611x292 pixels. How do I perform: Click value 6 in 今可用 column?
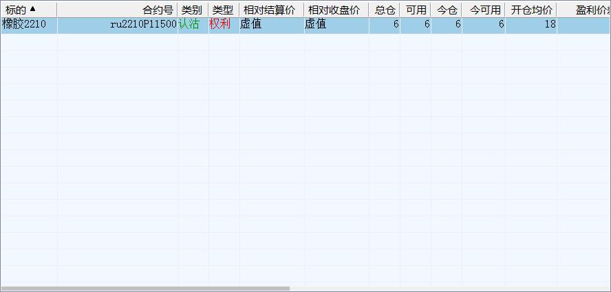[x=483, y=25]
